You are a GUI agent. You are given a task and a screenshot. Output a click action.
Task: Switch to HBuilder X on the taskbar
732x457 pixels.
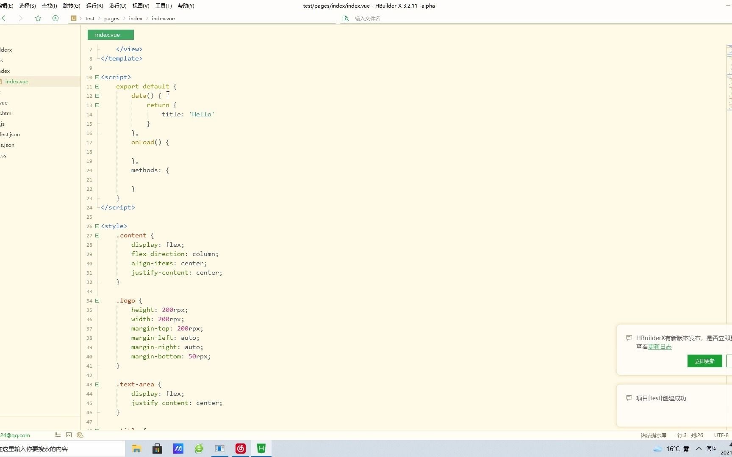pos(261,449)
